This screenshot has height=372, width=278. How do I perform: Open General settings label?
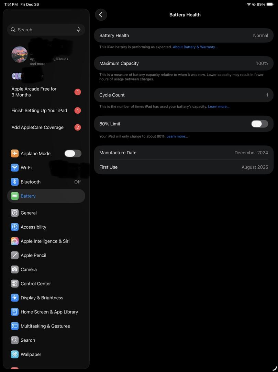[x=29, y=213]
